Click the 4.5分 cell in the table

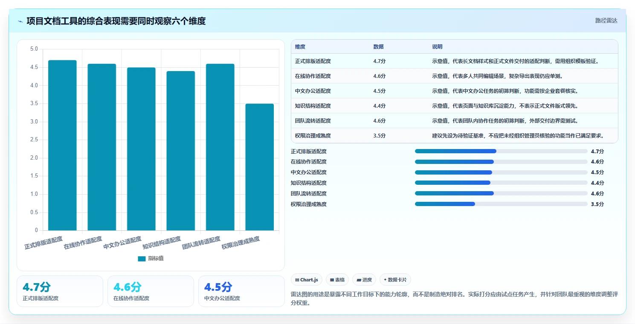coord(380,91)
